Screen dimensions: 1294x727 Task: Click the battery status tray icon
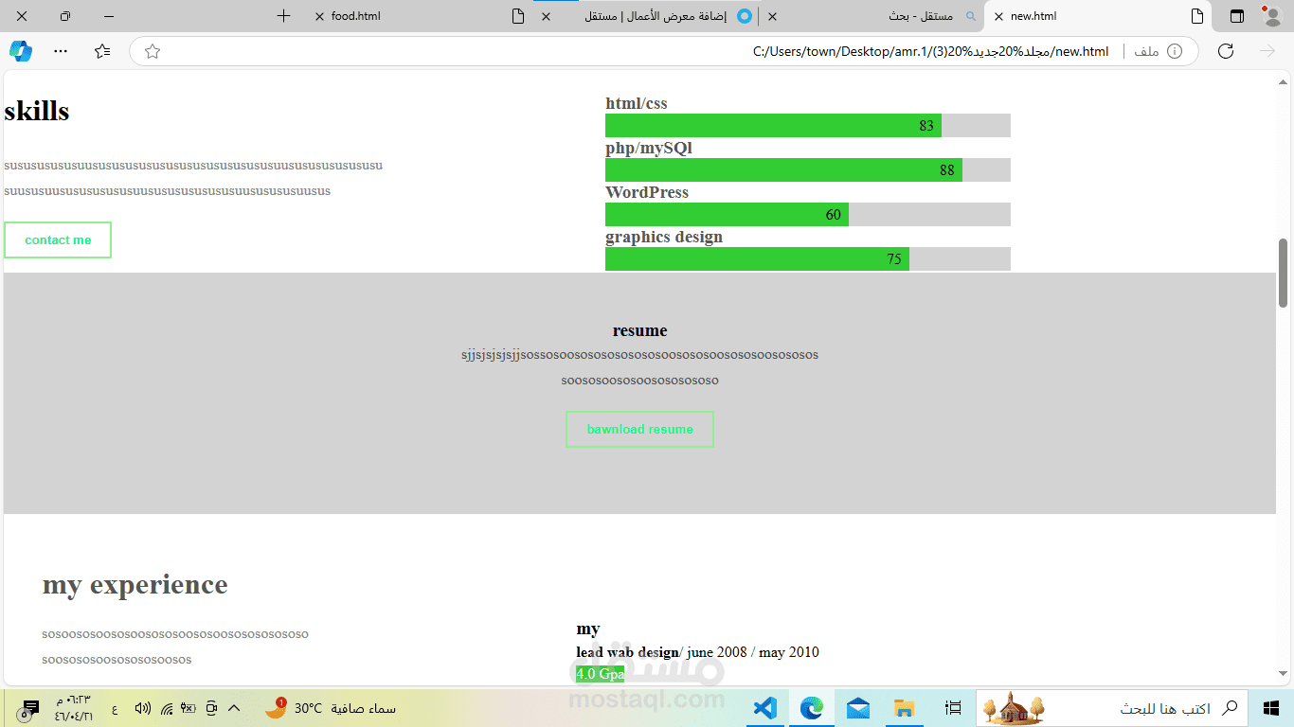tap(189, 708)
